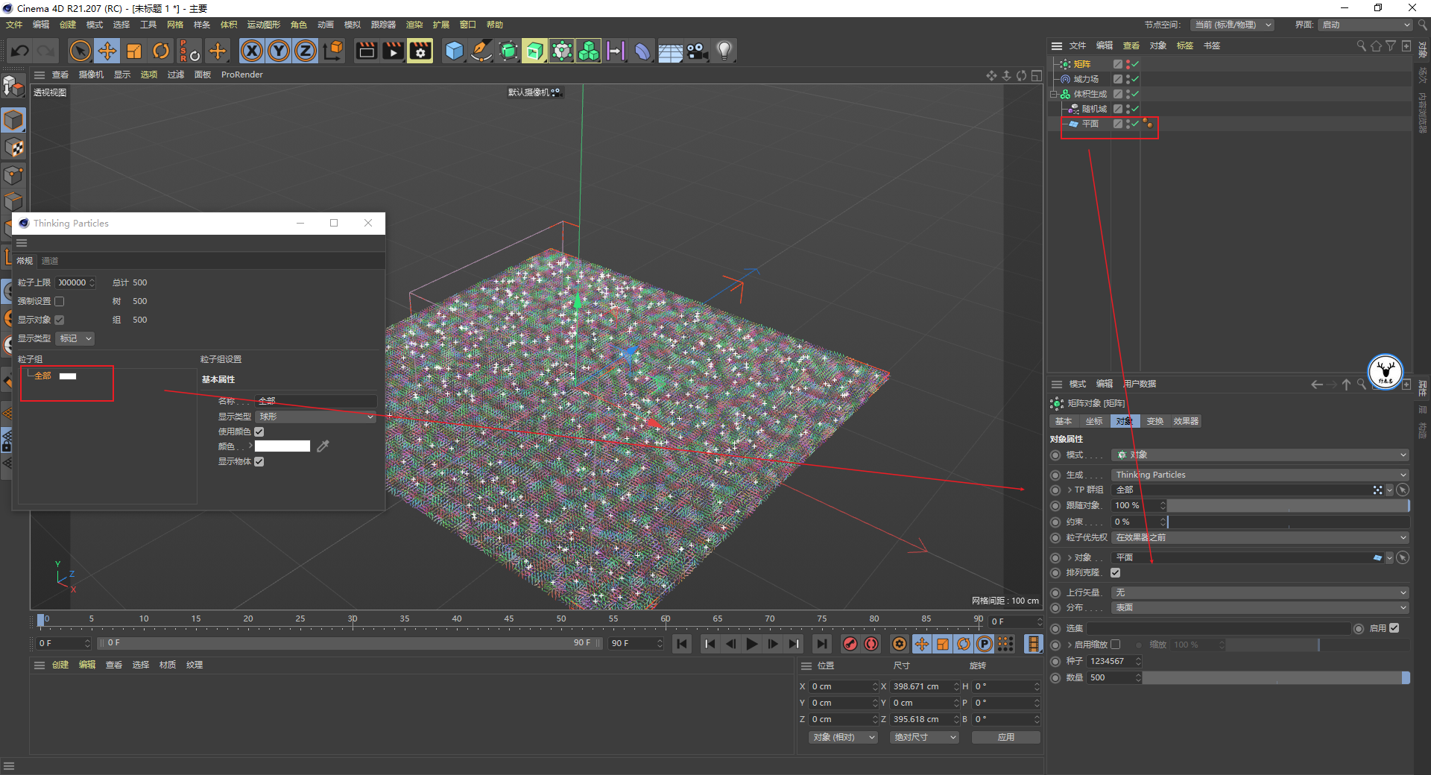Click the 应用 button in coordinates panel
The height and width of the screenshot is (775, 1431).
[1005, 737]
